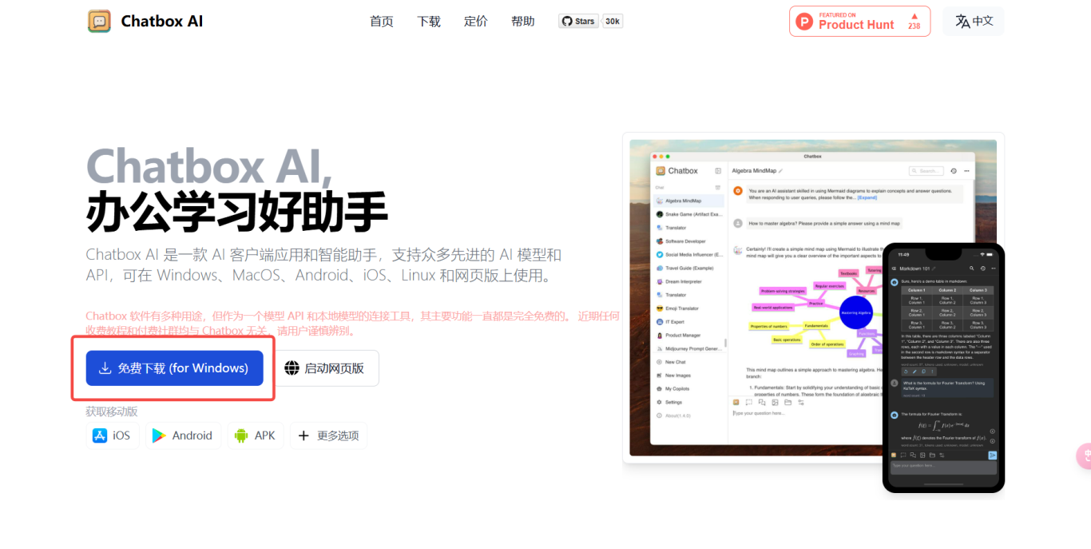Open the Android Google Play button
1091x549 pixels.
point(183,436)
